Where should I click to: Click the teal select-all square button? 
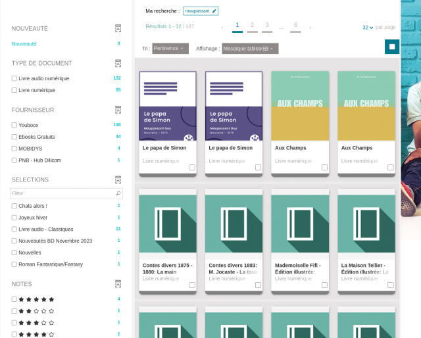392,47
